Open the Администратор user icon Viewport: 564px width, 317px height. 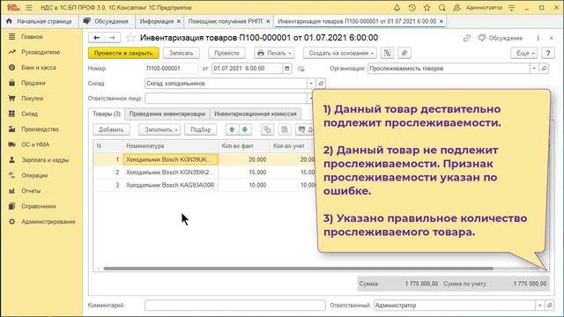tap(456, 8)
